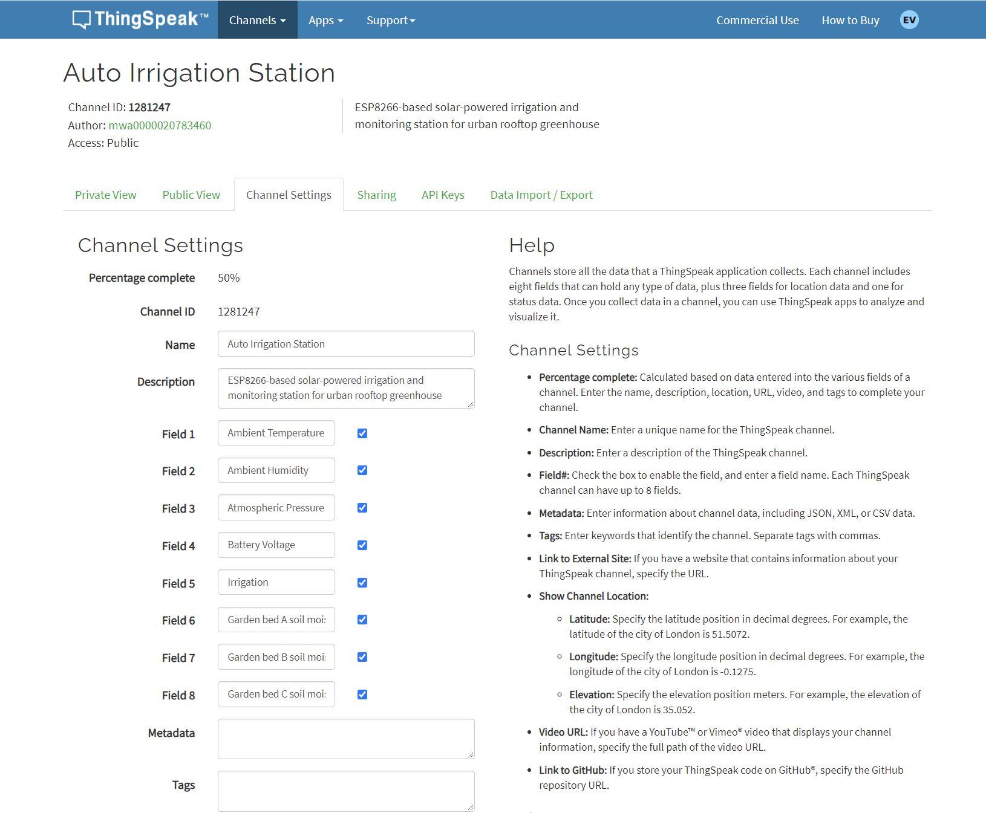Disable the Field 4 Battery Voltage checkbox

[x=362, y=545]
